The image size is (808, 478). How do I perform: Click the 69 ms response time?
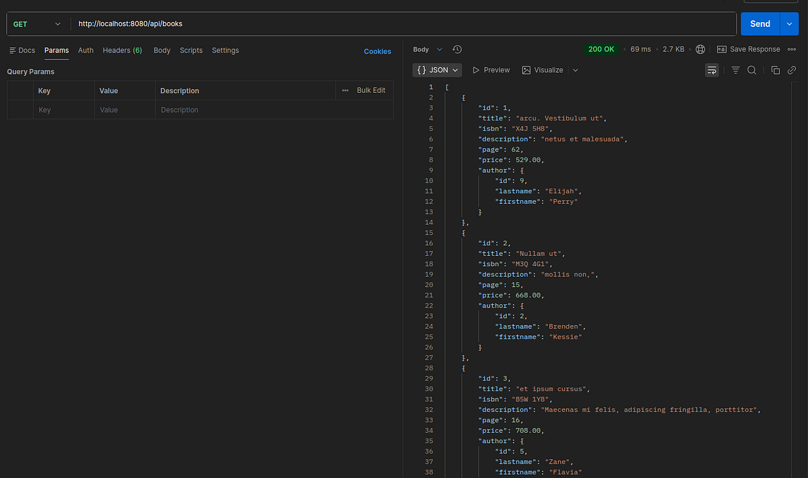640,49
